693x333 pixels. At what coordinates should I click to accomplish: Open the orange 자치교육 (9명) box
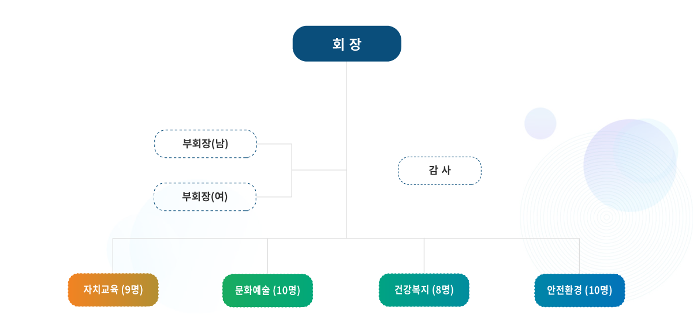[113, 290]
